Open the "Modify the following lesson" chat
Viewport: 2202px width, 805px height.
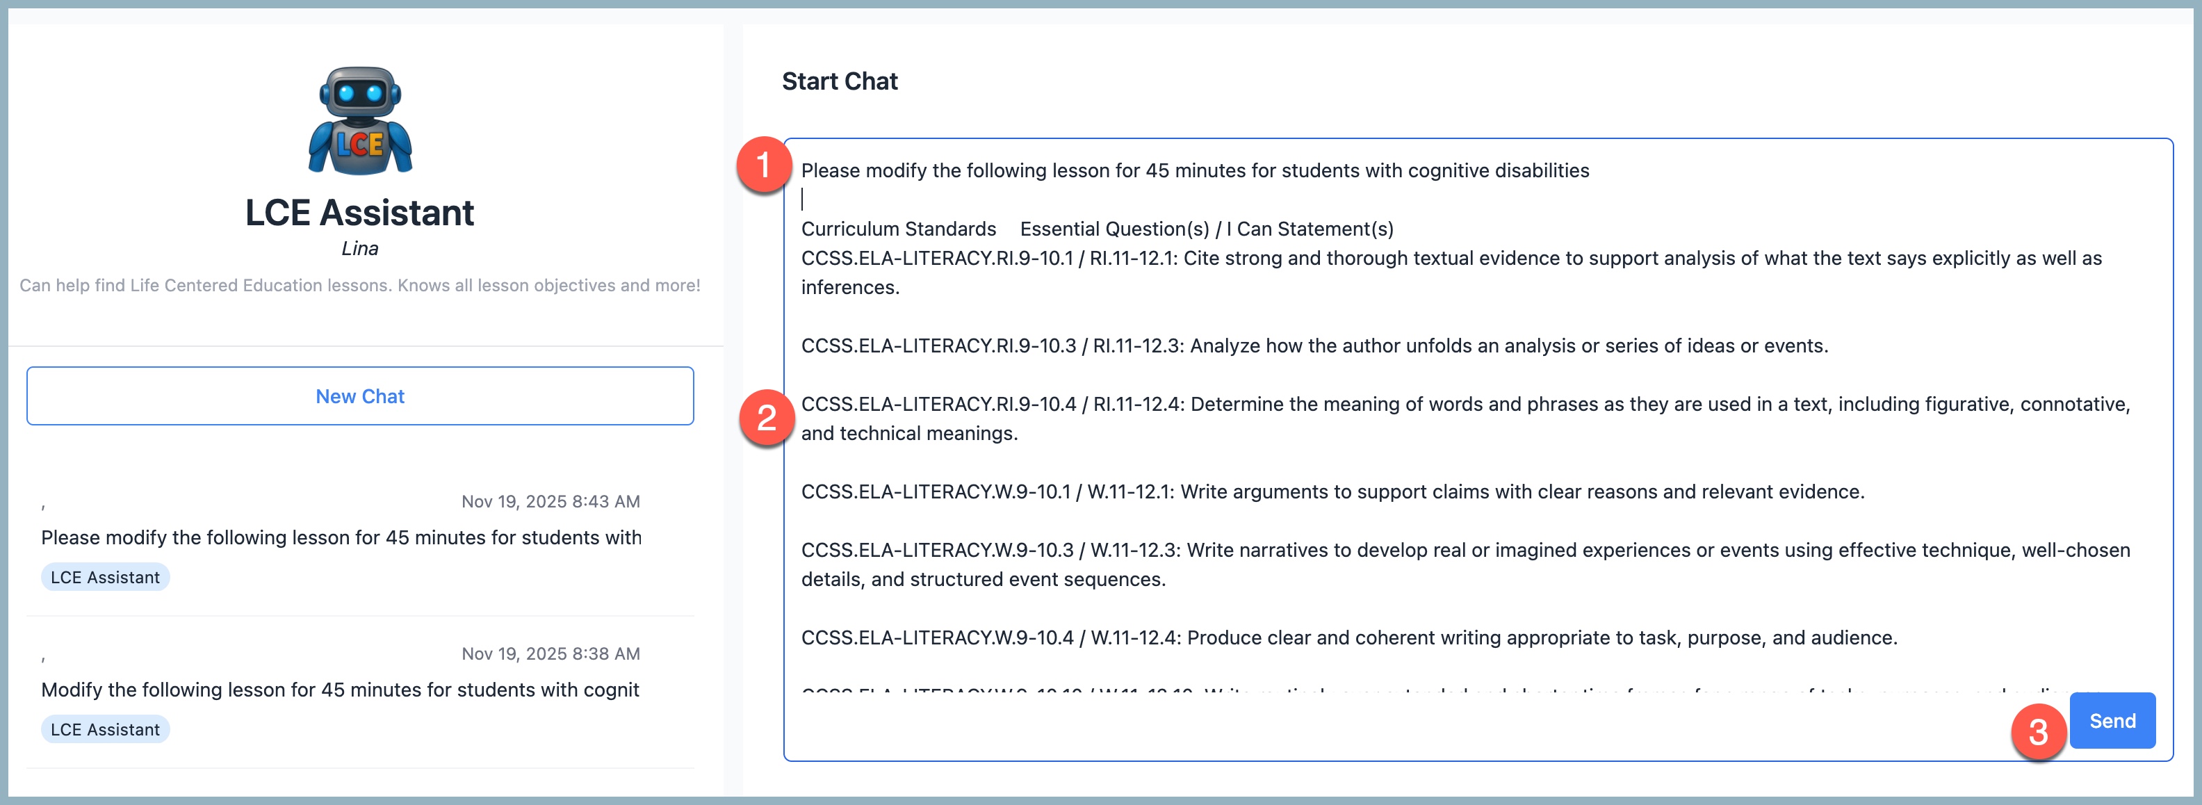click(x=340, y=690)
